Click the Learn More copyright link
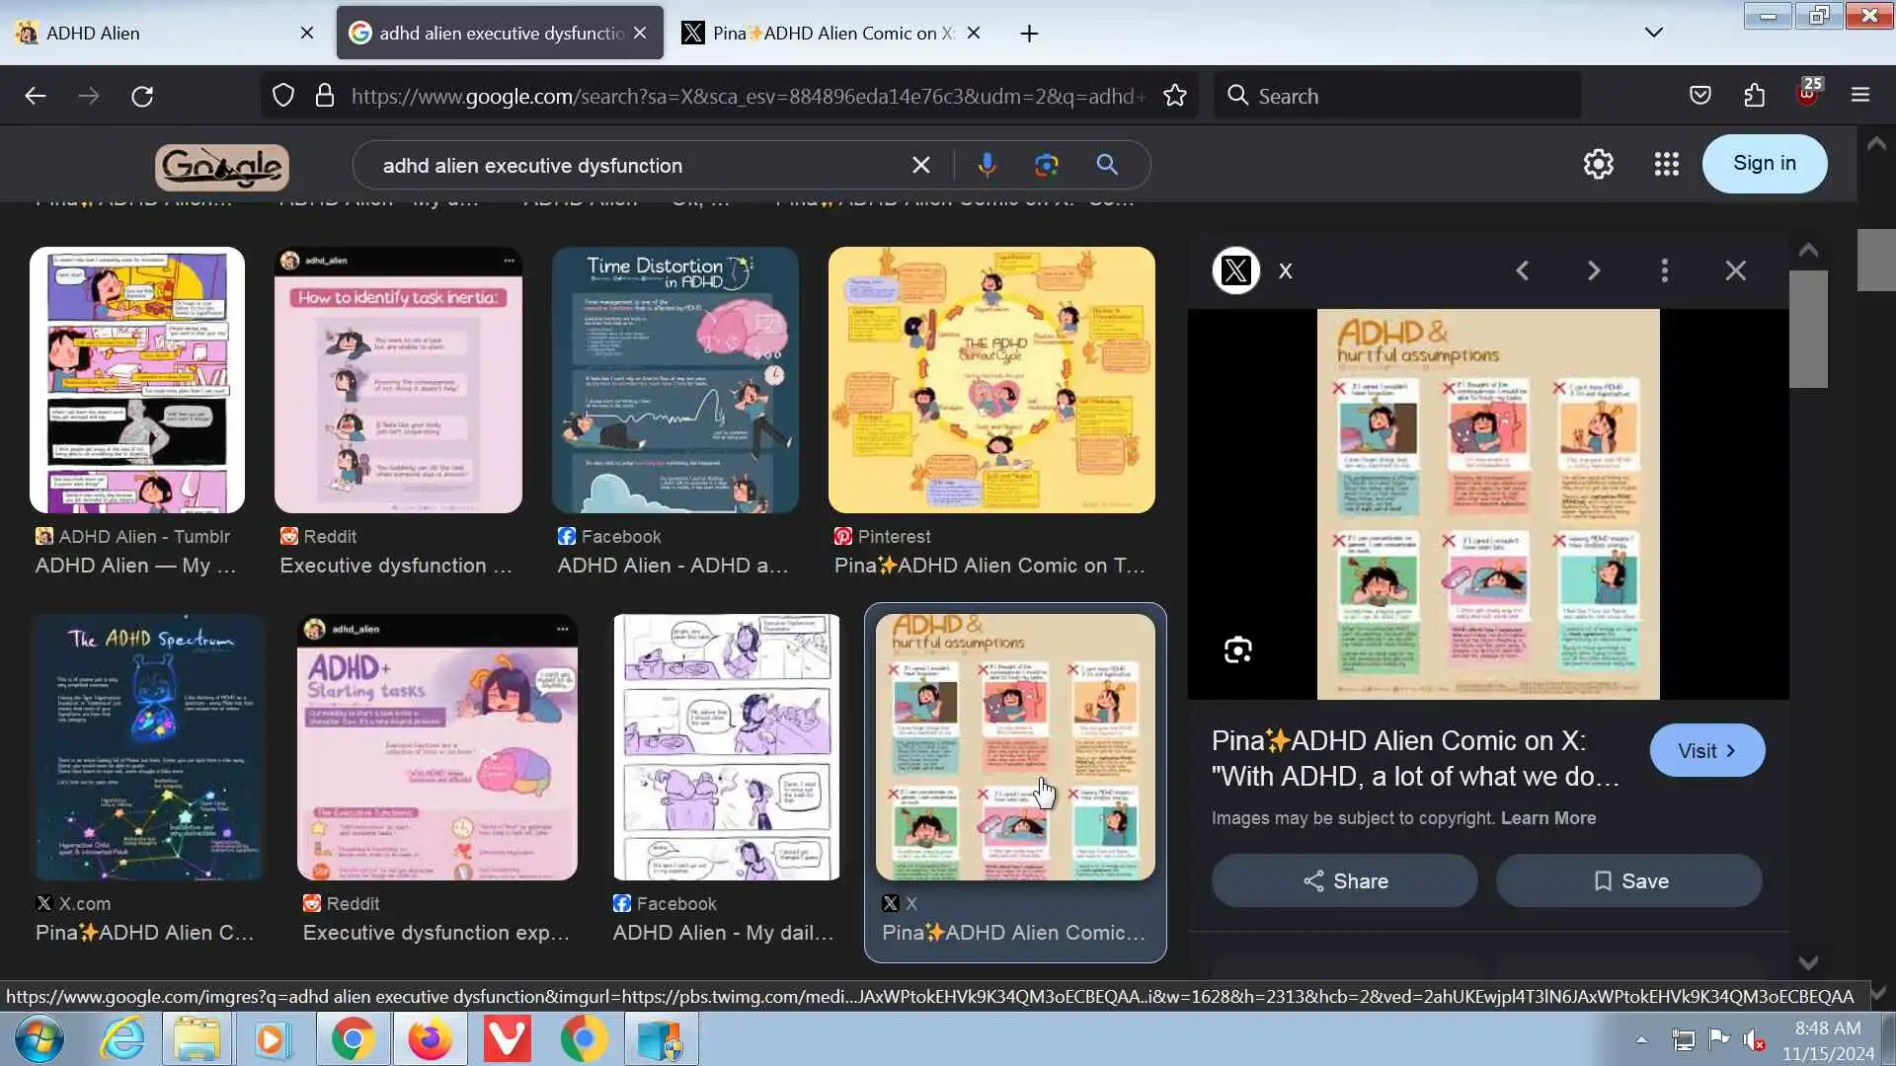Viewport: 1896px width, 1066px height. tap(1547, 818)
